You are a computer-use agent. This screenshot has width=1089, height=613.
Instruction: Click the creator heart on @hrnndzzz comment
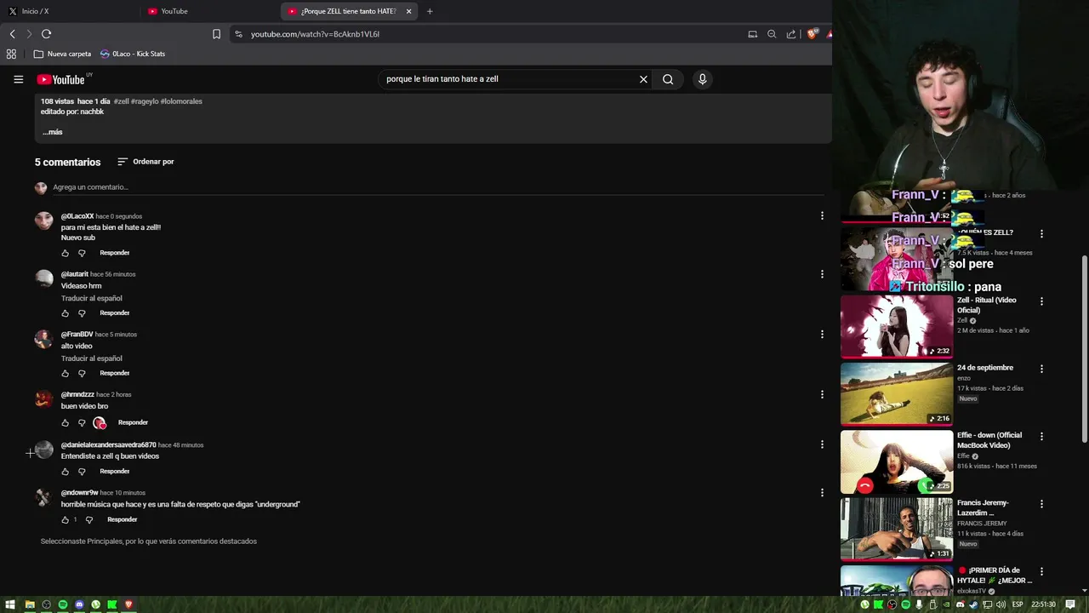coord(100,423)
